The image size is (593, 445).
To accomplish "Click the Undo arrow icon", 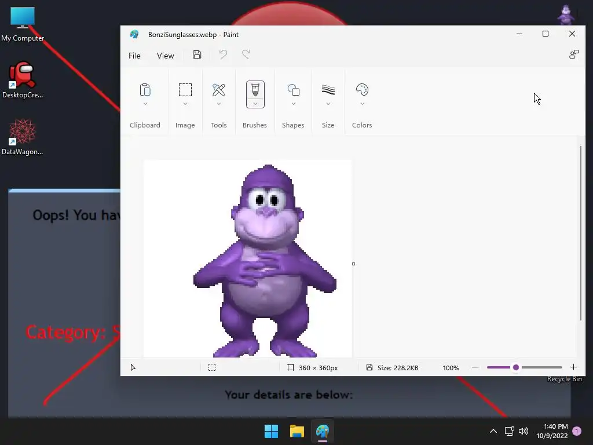I will 223,54.
